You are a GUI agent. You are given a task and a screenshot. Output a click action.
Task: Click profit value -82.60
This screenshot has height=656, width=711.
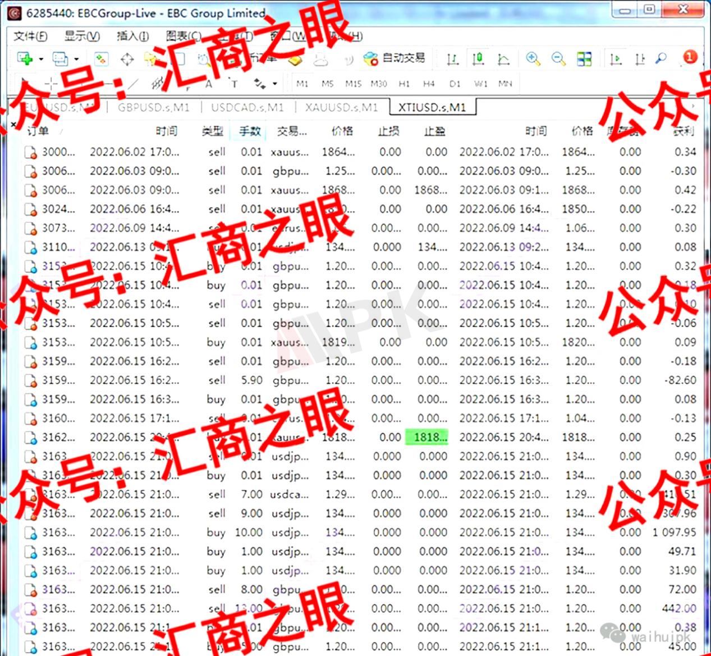[680, 380]
